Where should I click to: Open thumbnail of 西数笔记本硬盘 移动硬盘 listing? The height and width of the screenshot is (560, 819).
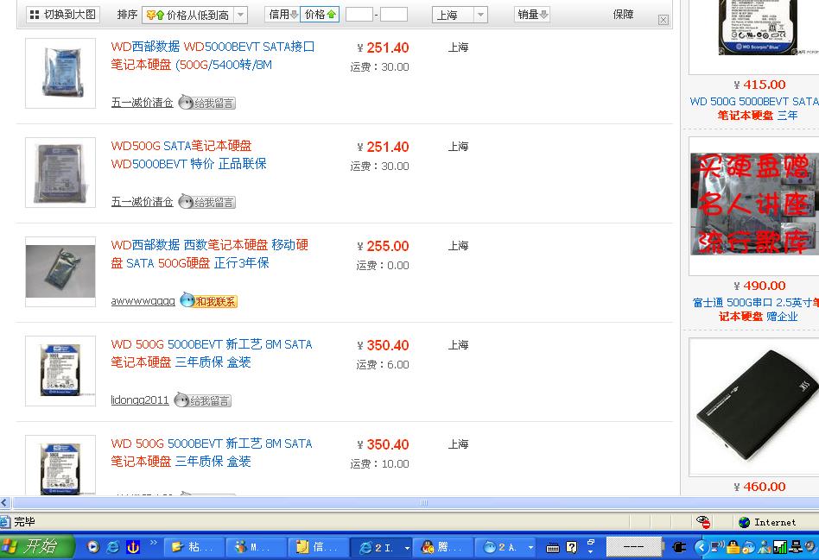[x=60, y=272]
